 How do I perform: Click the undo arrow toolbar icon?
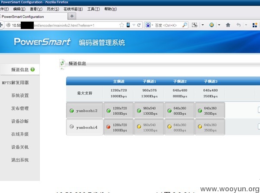238,25
